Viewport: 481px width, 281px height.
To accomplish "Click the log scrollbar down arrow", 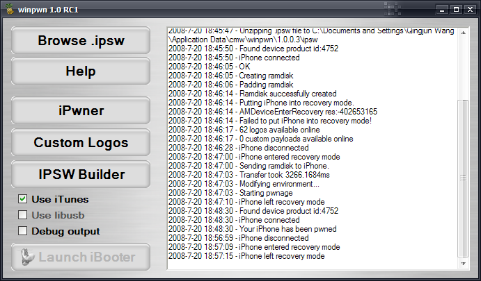I will point(463,263).
